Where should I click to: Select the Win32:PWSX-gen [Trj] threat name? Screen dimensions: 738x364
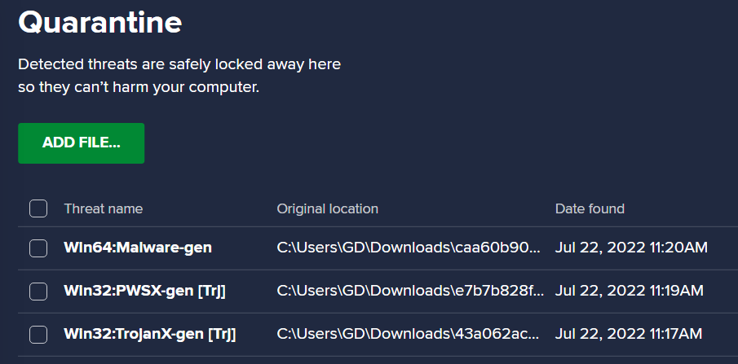coord(144,291)
